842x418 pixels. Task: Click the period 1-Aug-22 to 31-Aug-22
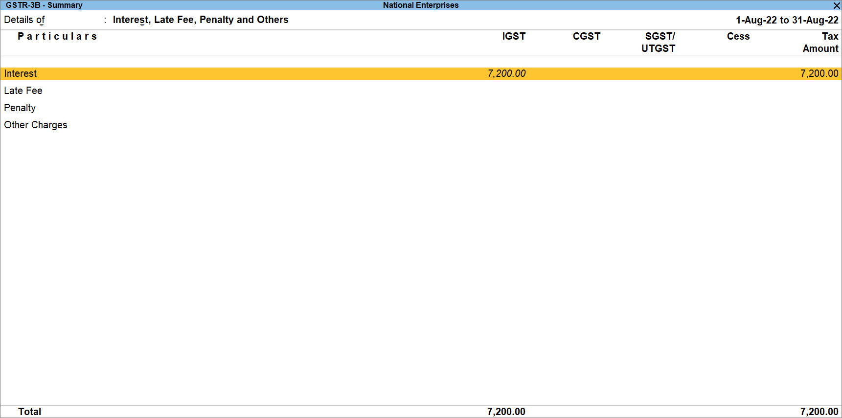tap(787, 20)
